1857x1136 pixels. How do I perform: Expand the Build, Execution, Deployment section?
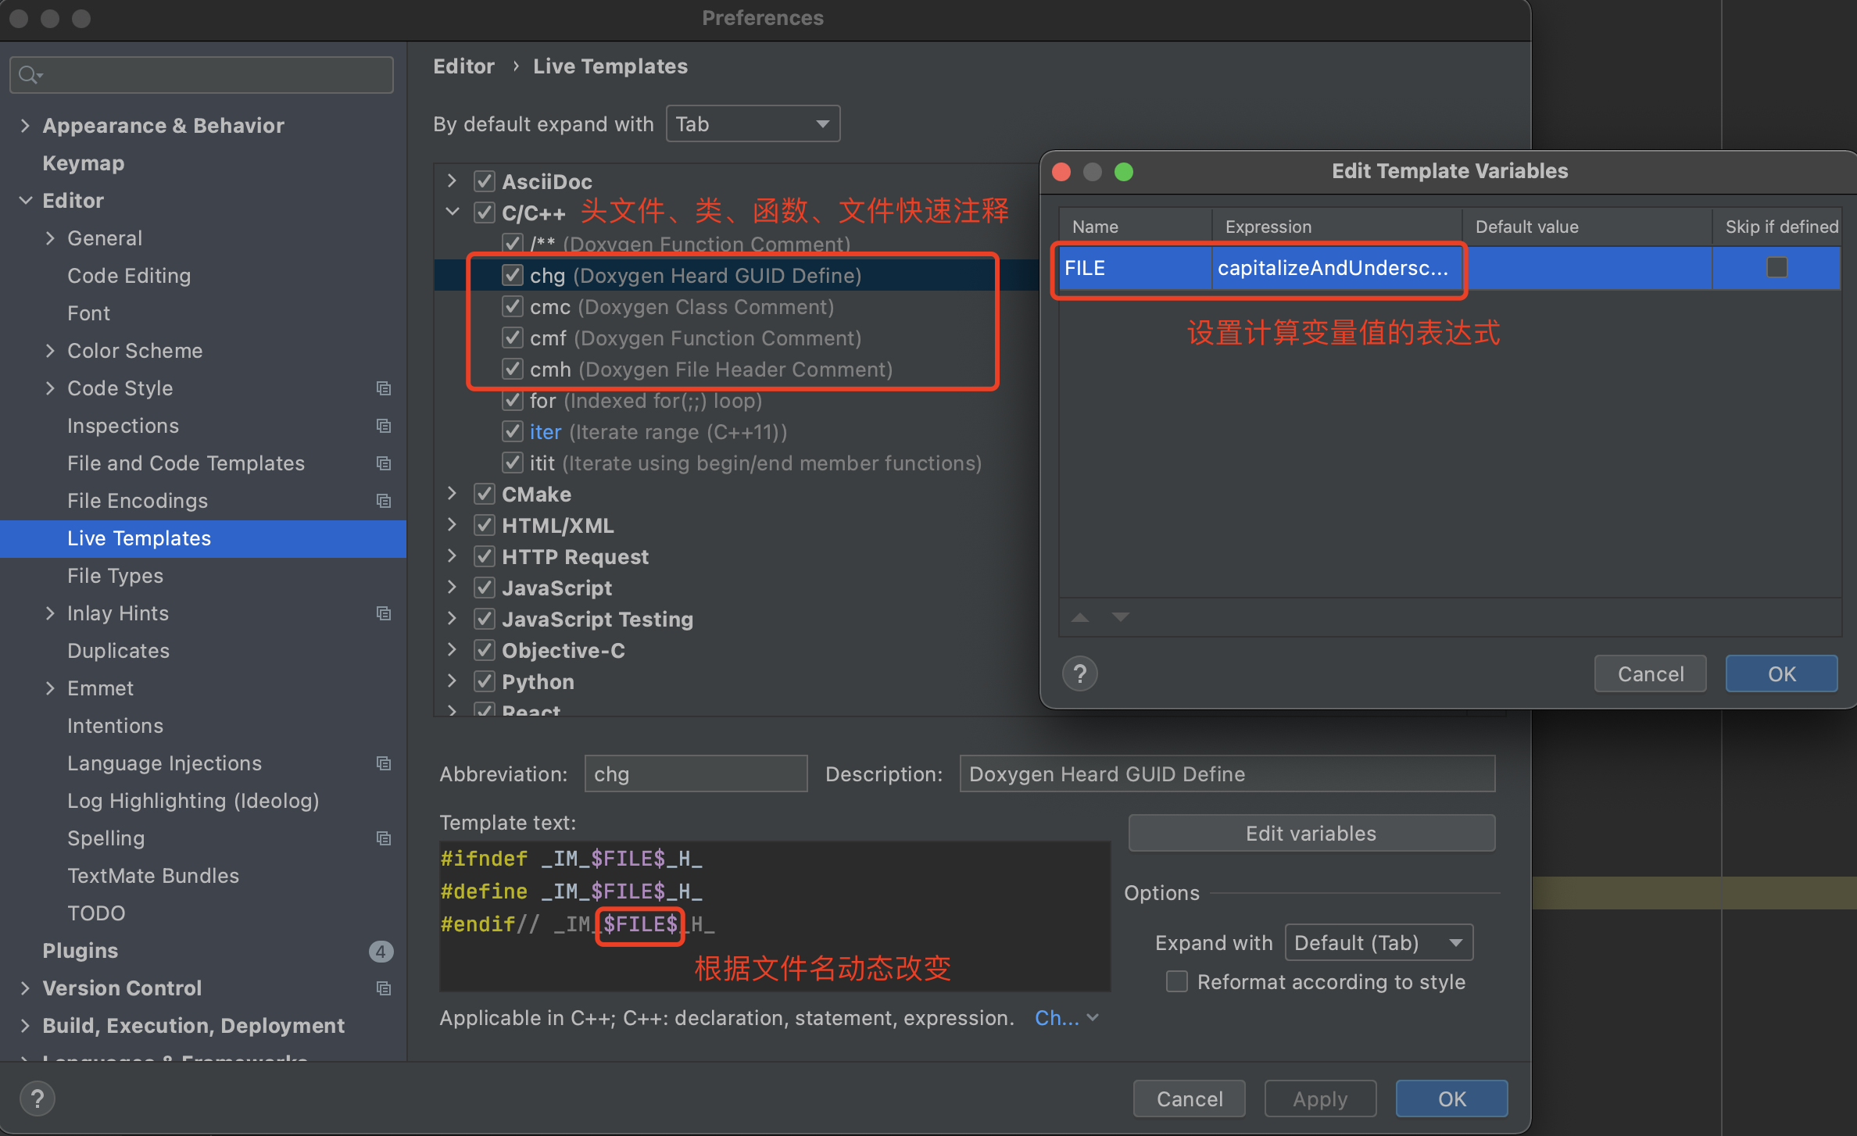point(25,1026)
